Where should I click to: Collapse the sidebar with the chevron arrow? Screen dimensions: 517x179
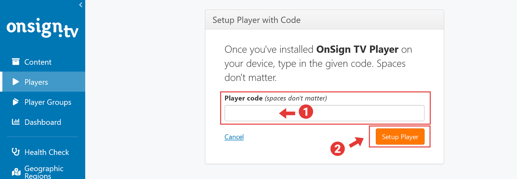coord(81,5)
